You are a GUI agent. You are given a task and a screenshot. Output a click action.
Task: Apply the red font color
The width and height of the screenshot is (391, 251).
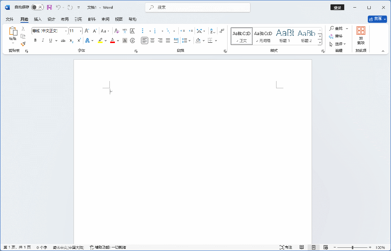tap(112, 41)
